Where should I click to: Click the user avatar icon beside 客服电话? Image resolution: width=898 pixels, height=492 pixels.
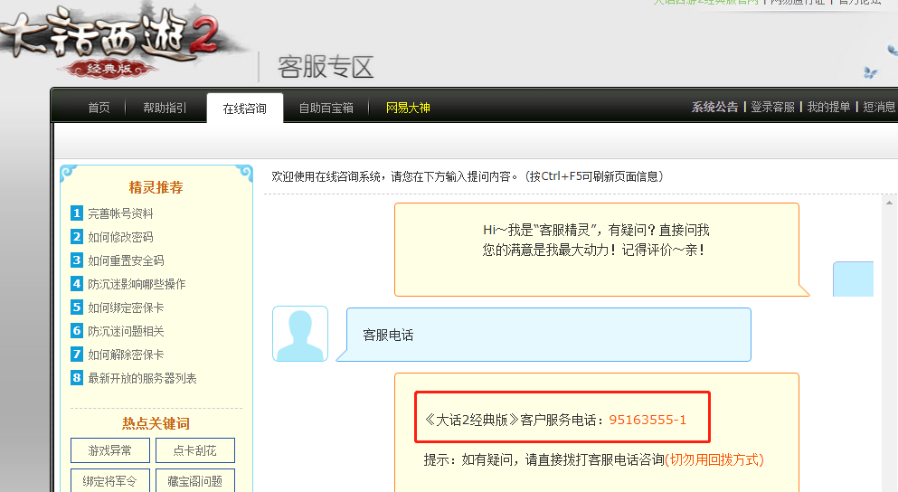tap(300, 334)
